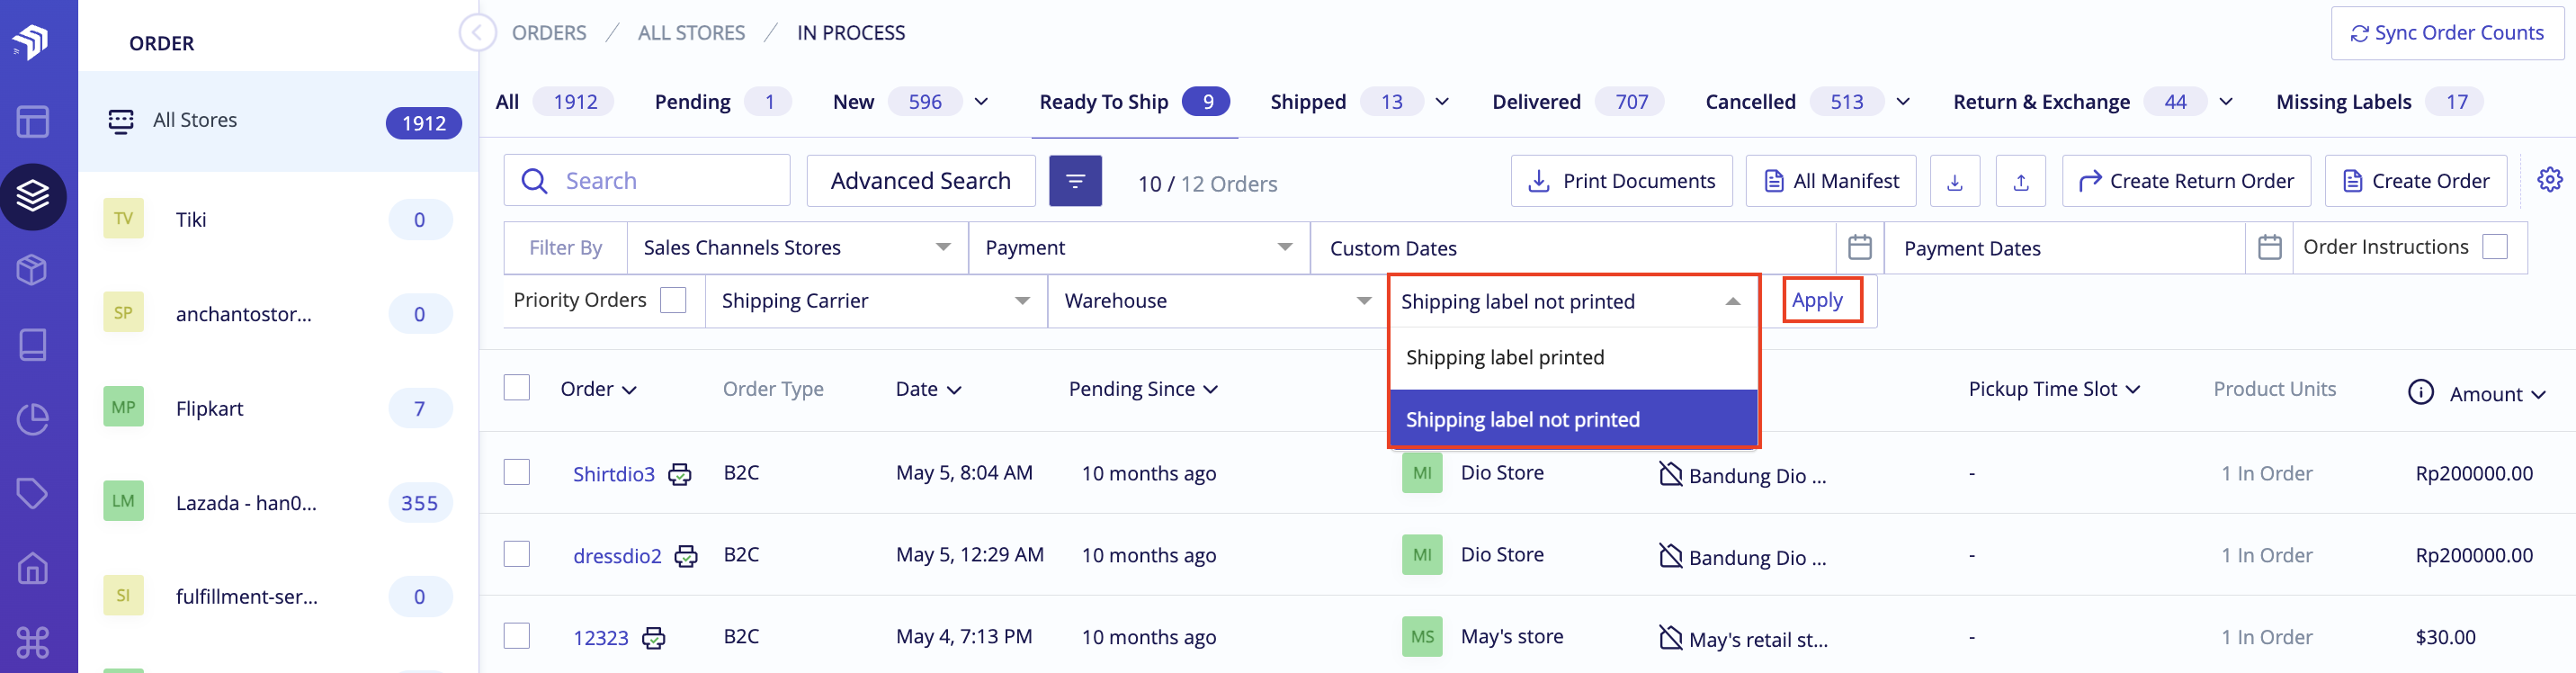
Task: Open the tag icon in sidebar
Action: (x=33, y=493)
